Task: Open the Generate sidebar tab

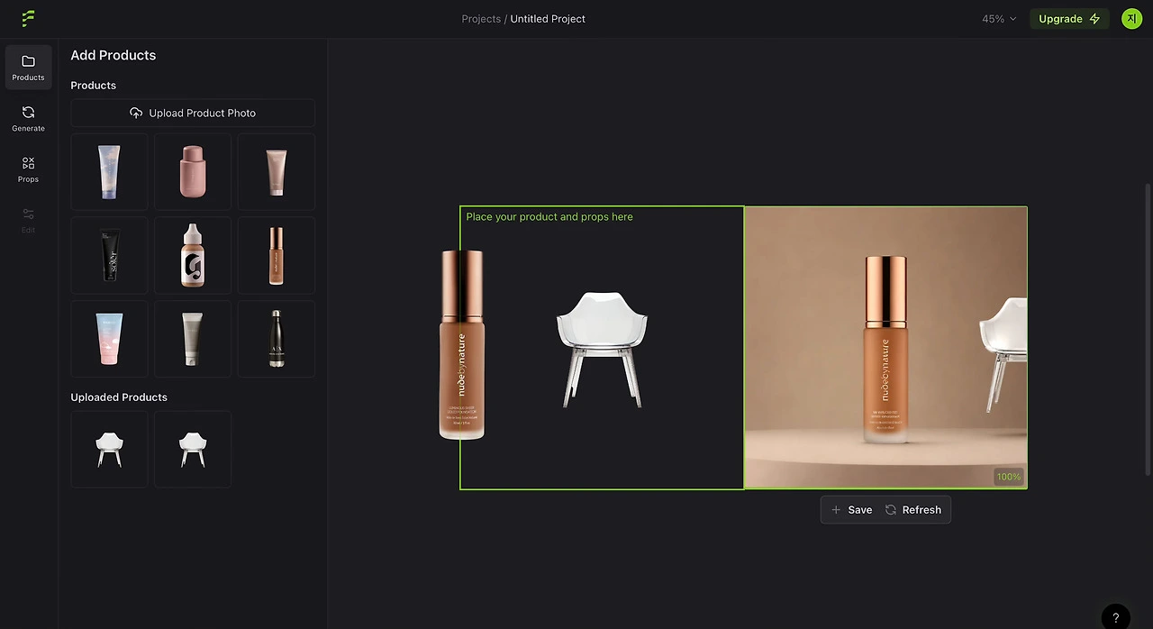Action: (x=28, y=118)
